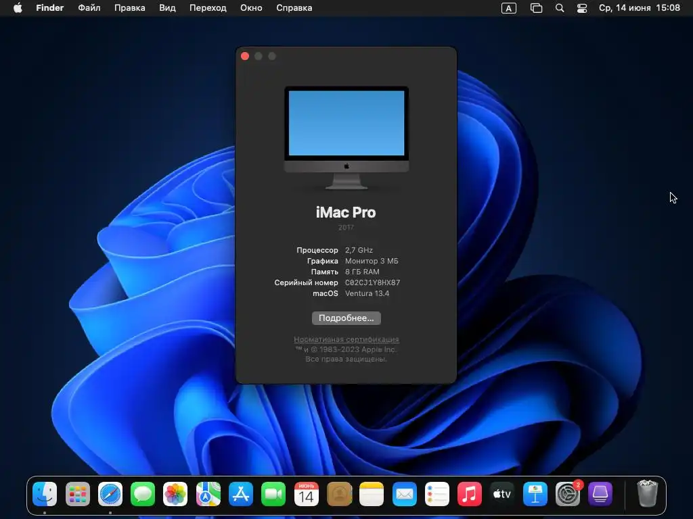Screen dimensions: 693x519
Task: Switch keyboard input source A indicator
Action: click(x=509, y=8)
